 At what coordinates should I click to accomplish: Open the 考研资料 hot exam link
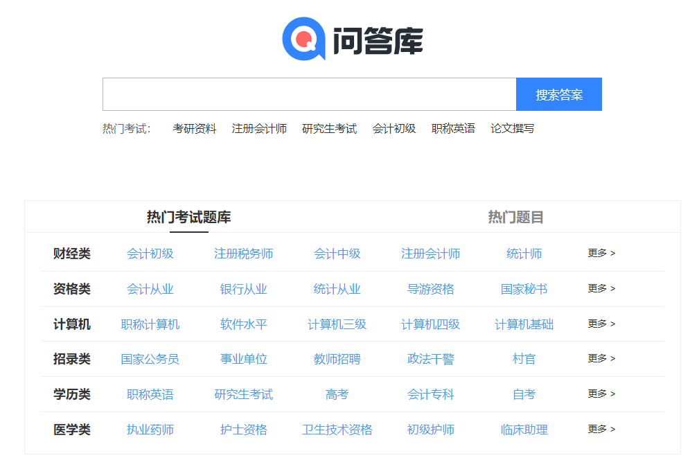[195, 129]
